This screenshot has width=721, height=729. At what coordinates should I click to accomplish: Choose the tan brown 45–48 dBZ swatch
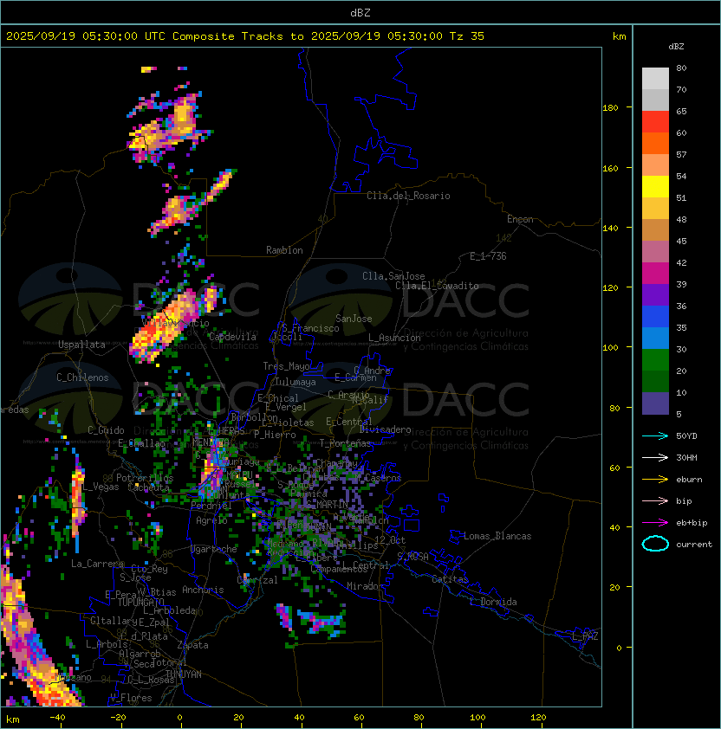tap(655, 229)
